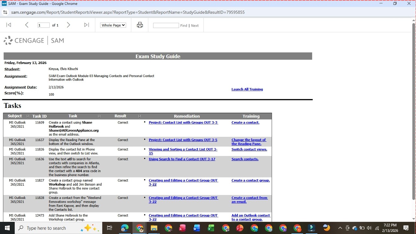This screenshot has width=416, height=234.
Task: Show hidden system tray icons
Action: [x=340, y=228]
